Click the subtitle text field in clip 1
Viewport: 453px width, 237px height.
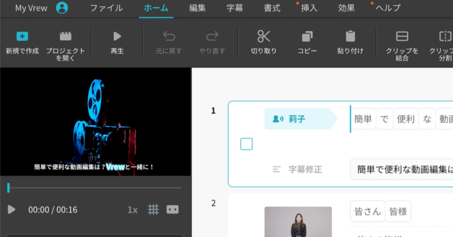coord(401,169)
